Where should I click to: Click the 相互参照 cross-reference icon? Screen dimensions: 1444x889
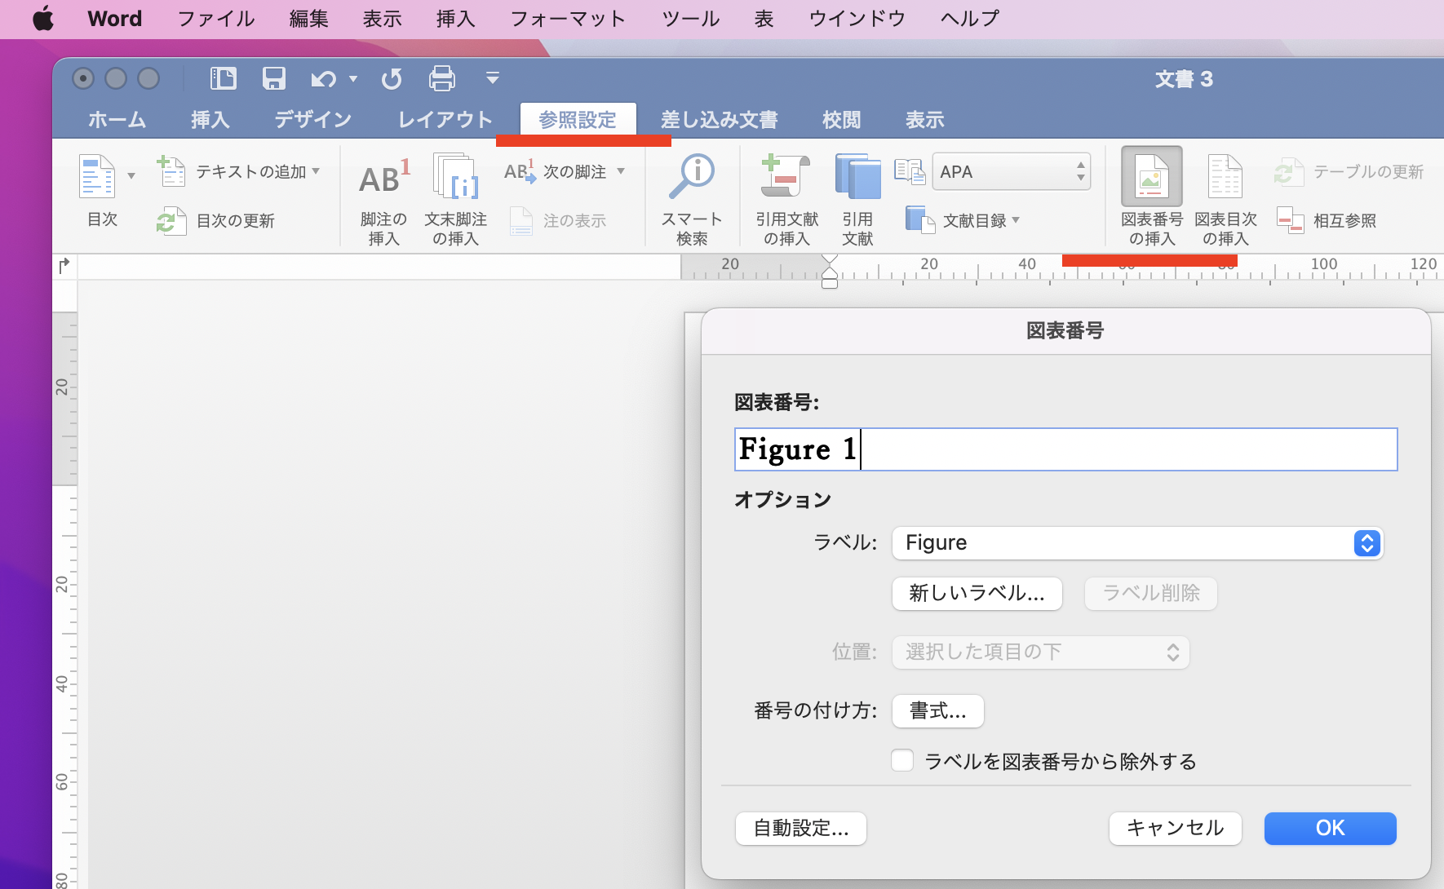click(1291, 220)
